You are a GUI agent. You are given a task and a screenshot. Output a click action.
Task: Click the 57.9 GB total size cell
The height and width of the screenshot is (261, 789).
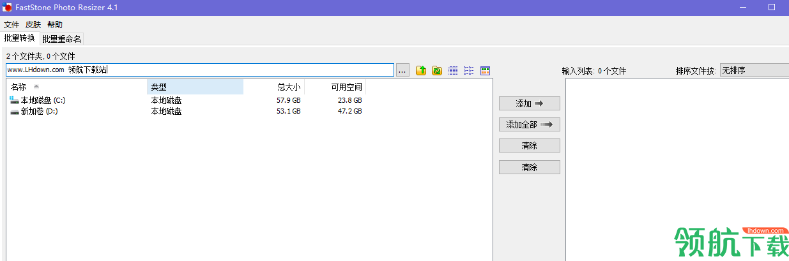(288, 100)
